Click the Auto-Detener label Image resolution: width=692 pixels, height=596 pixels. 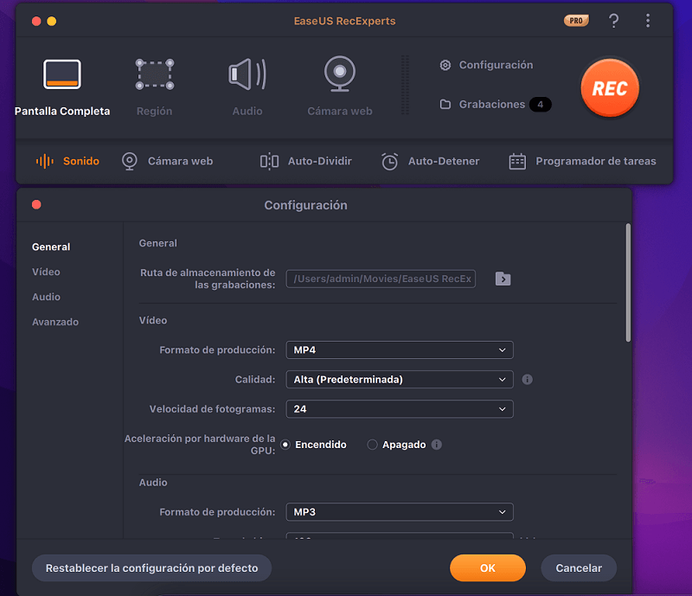point(444,161)
